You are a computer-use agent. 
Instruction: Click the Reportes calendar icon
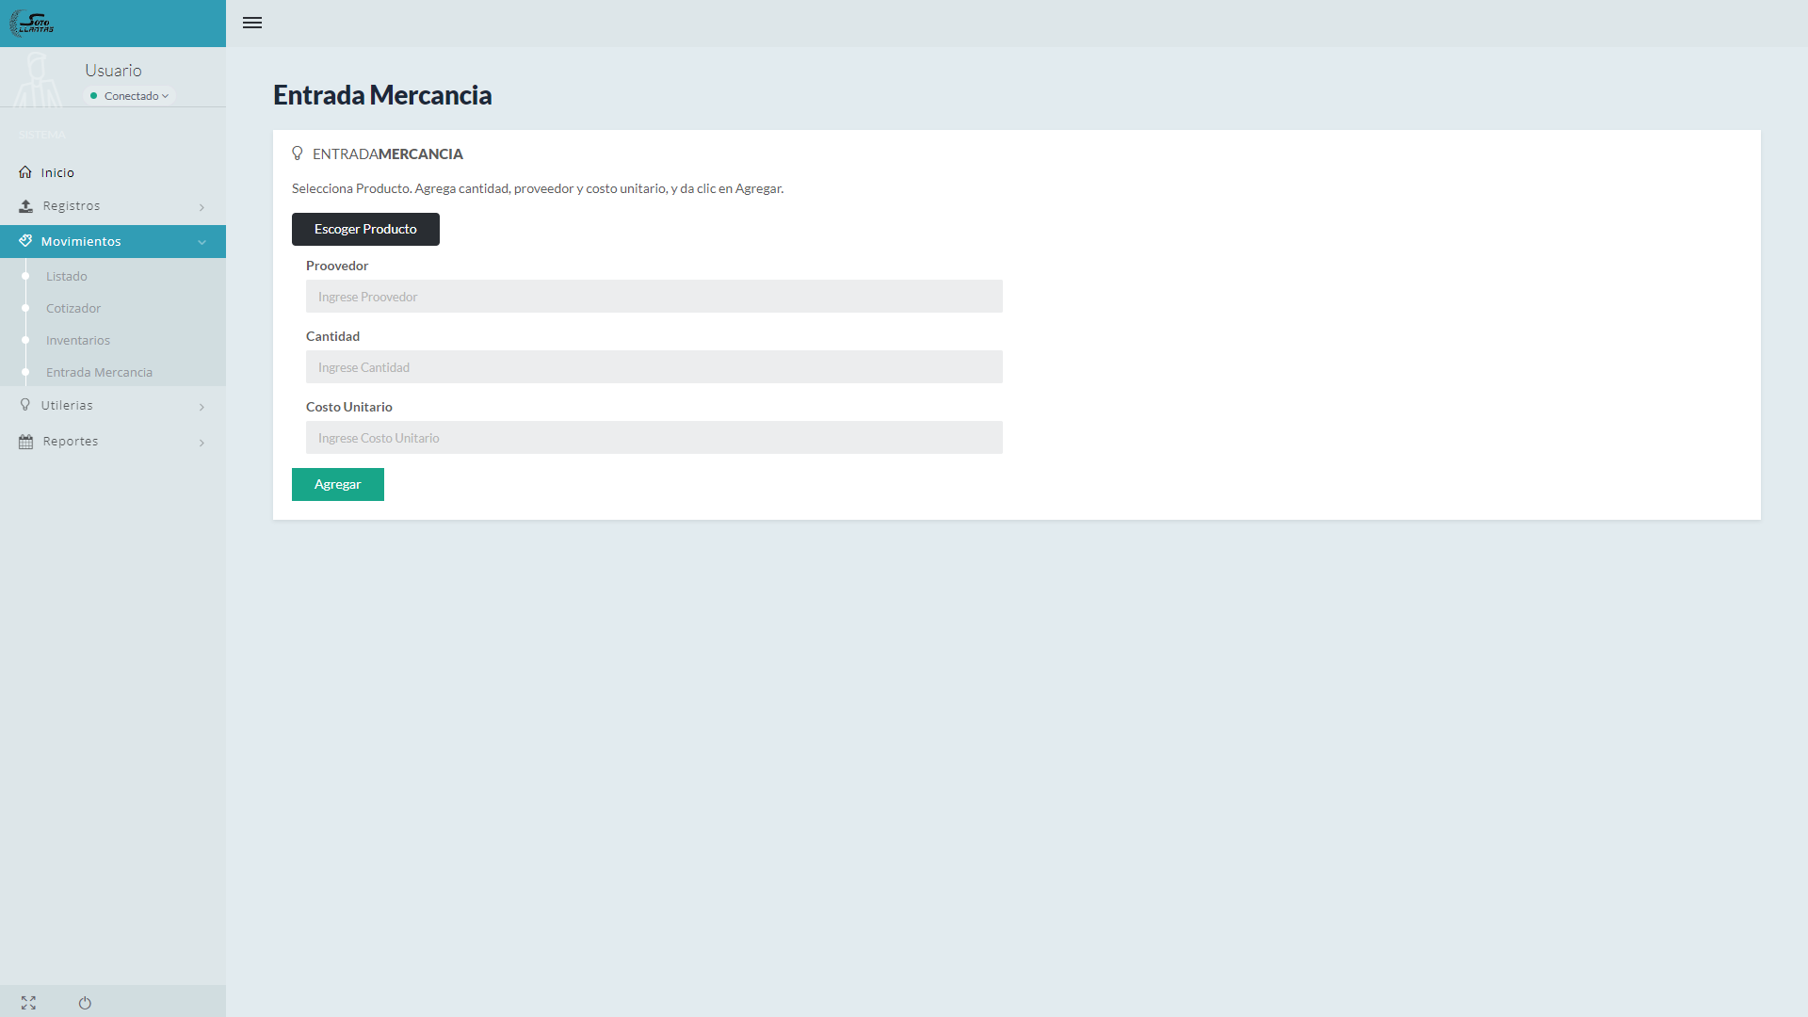point(25,442)
